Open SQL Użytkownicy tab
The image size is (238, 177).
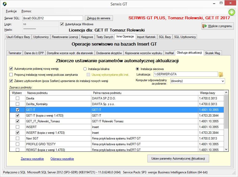tap(185, 37)
